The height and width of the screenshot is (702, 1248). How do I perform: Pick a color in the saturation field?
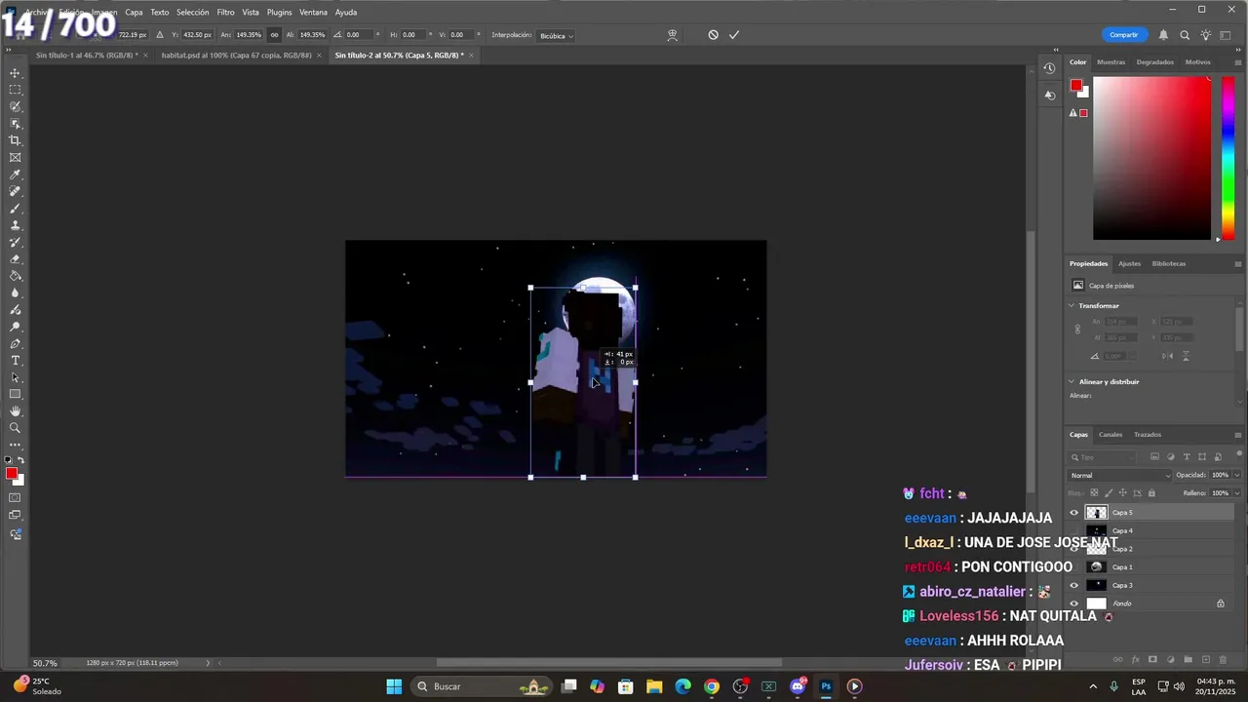(1151, 158)
